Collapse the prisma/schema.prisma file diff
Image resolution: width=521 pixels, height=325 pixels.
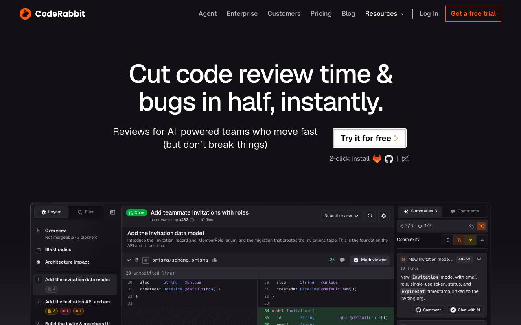point(129,260)
